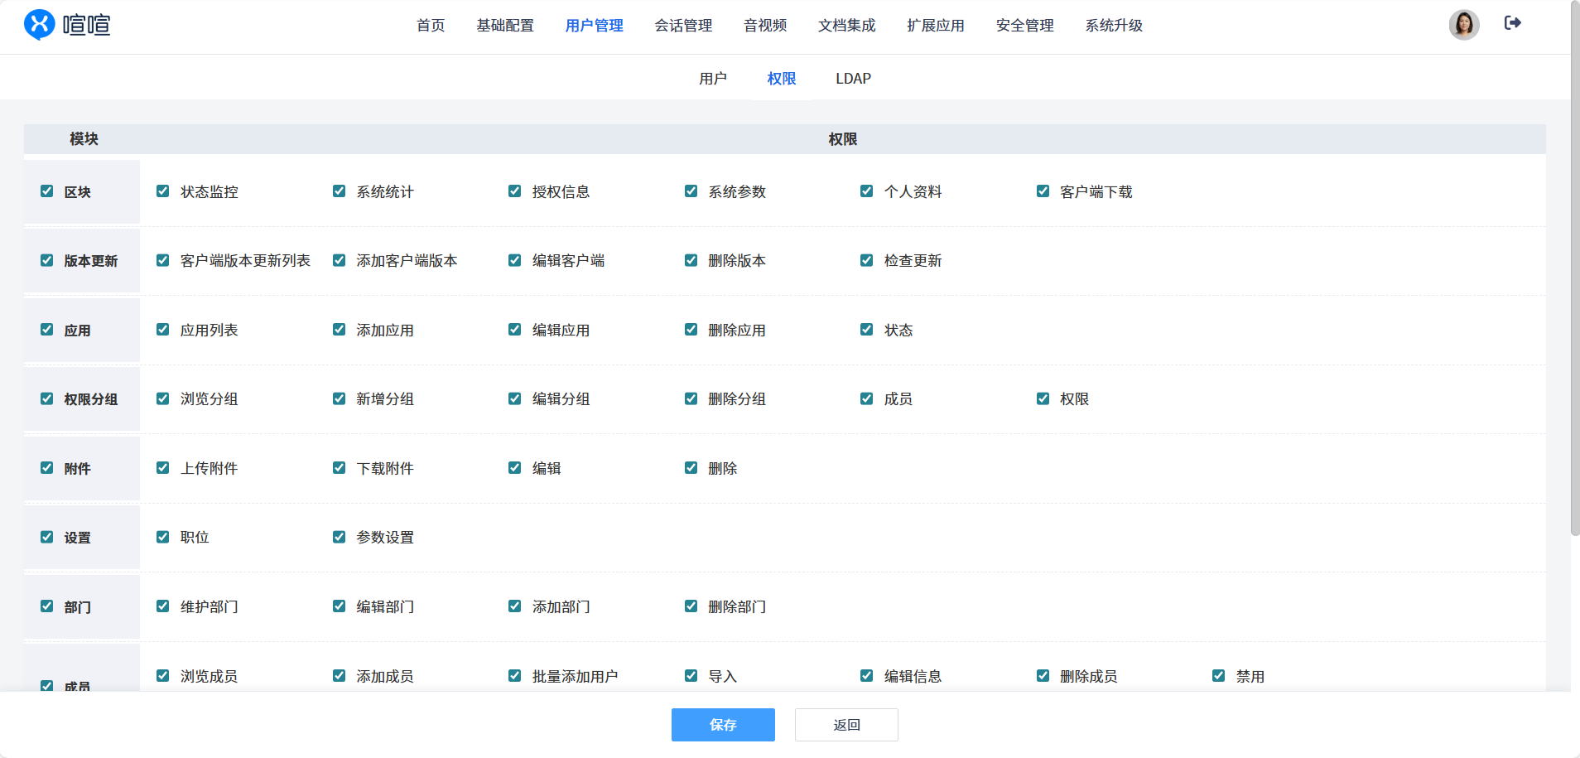1580x758 pixels.
Task: Uncheck the 批量添加用户 permission
Action: point(514,676)
